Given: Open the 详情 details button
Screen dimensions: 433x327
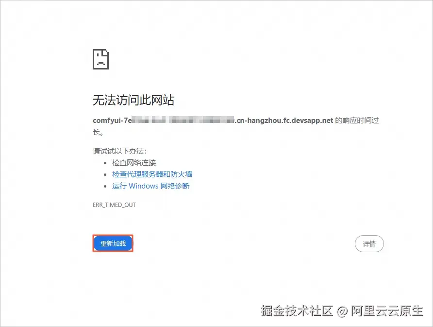Looking at the screenshot, I should click(x=369, y=243).
